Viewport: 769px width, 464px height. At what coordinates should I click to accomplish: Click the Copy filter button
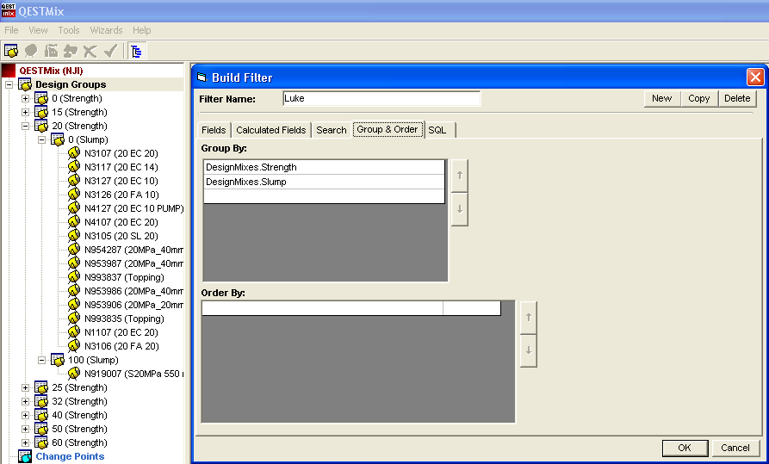coord(698,98)
